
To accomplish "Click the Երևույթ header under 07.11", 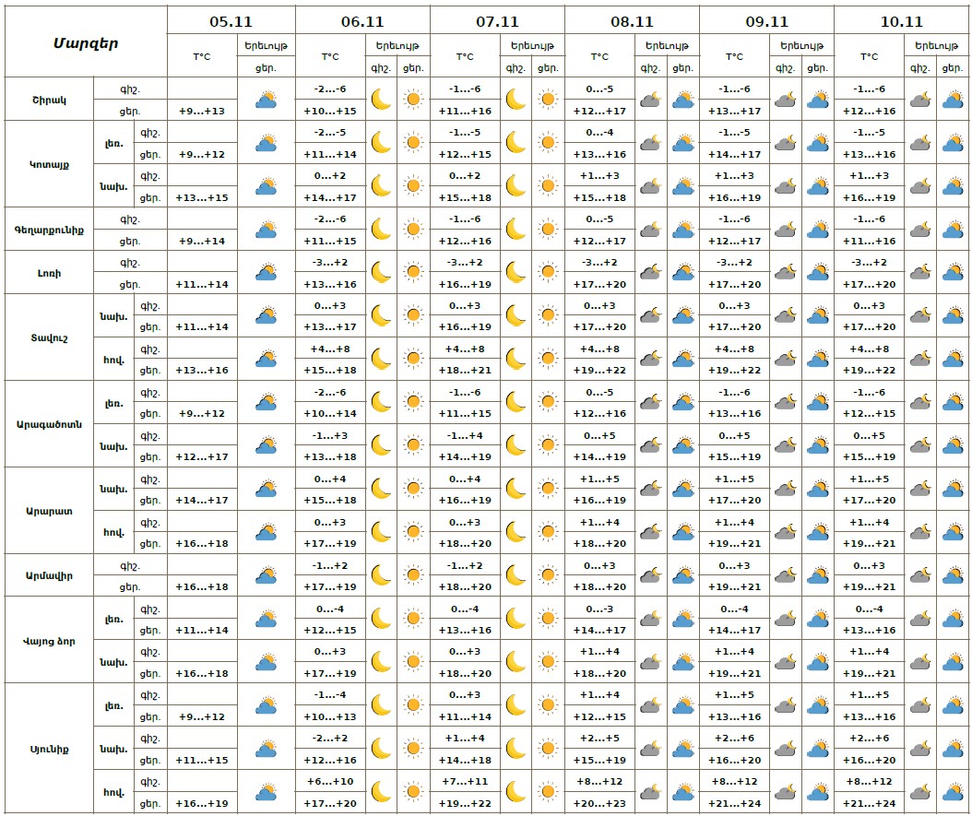I will point(532,45).
